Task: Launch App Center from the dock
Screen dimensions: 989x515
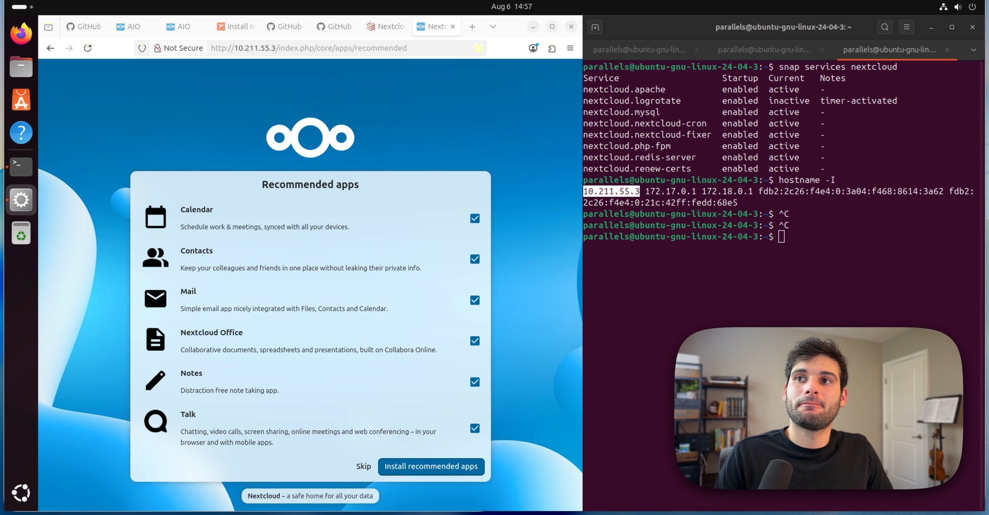Action: tap(21, 100)
